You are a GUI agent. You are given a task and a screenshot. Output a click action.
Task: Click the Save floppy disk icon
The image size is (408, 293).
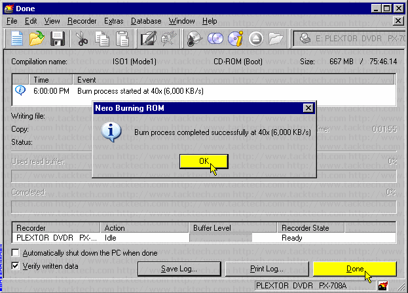click(58, 39)
